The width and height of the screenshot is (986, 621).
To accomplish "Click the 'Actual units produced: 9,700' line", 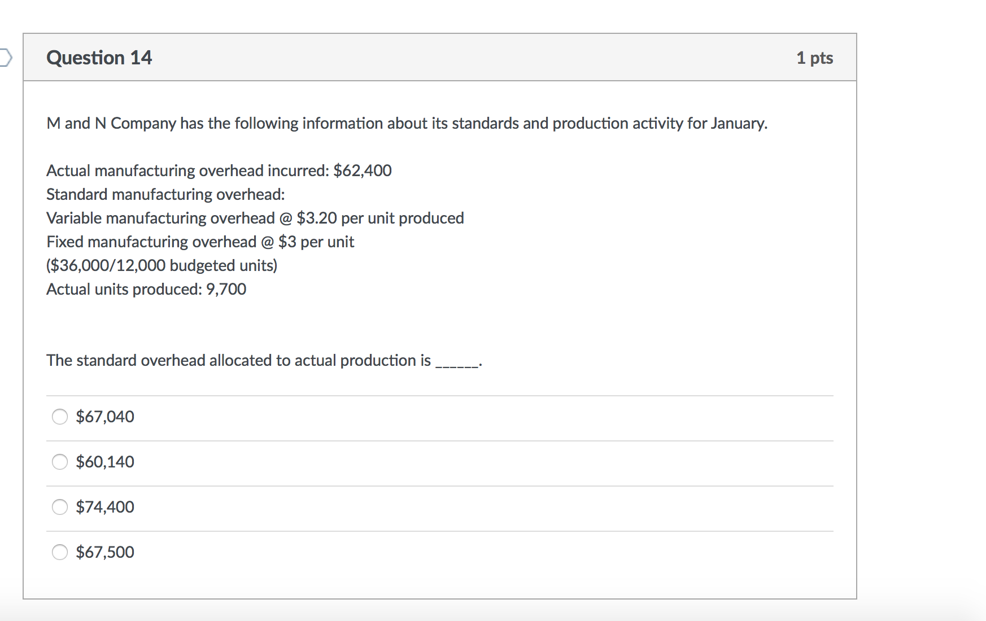I will click(x=146, y=289).
